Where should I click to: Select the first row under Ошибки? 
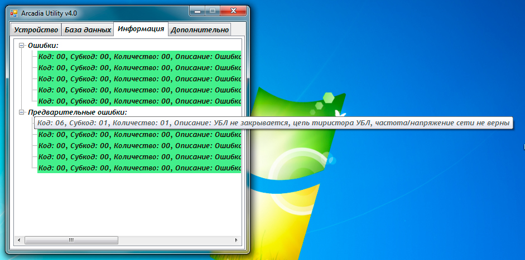[139, 57]
